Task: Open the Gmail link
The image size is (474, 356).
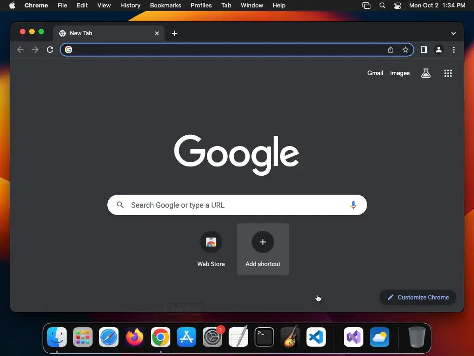Action: coord(375,73)
